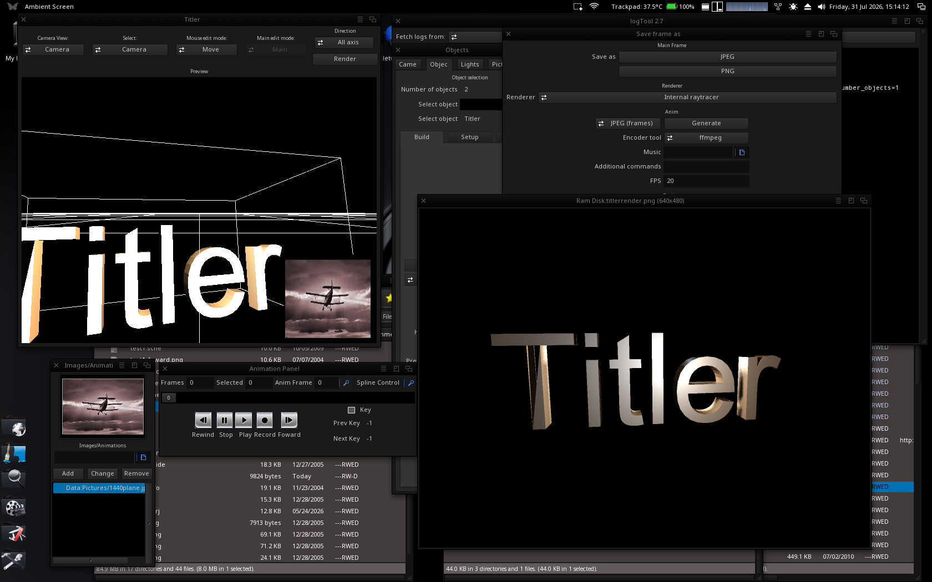This screenshot has width=932, height=582.
Task: Check the Key checkbox in Animation Panel
Action: pyautogui.click(x=351, y=410)
